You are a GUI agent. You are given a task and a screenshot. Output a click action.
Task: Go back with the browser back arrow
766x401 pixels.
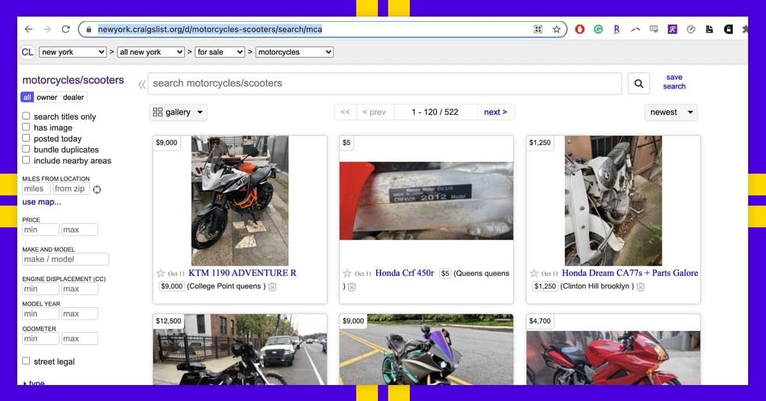(x=29, y=29)
